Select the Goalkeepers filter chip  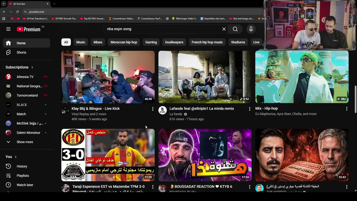tap(174, 42)
